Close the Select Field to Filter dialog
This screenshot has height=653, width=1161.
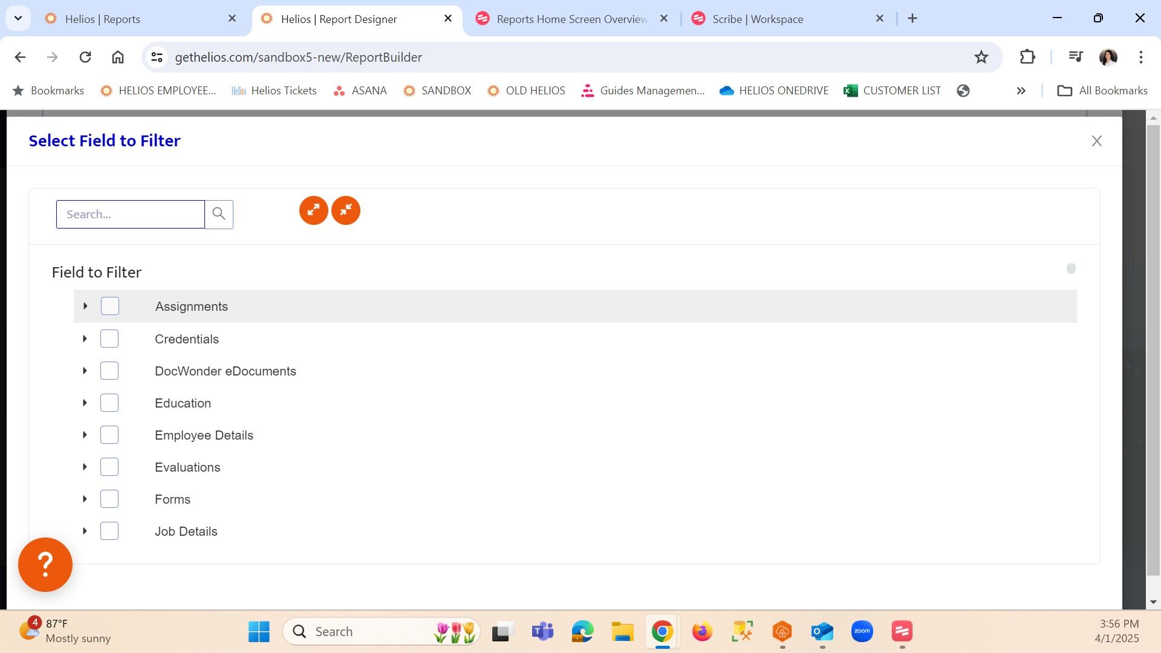(x=1096, y=141)
